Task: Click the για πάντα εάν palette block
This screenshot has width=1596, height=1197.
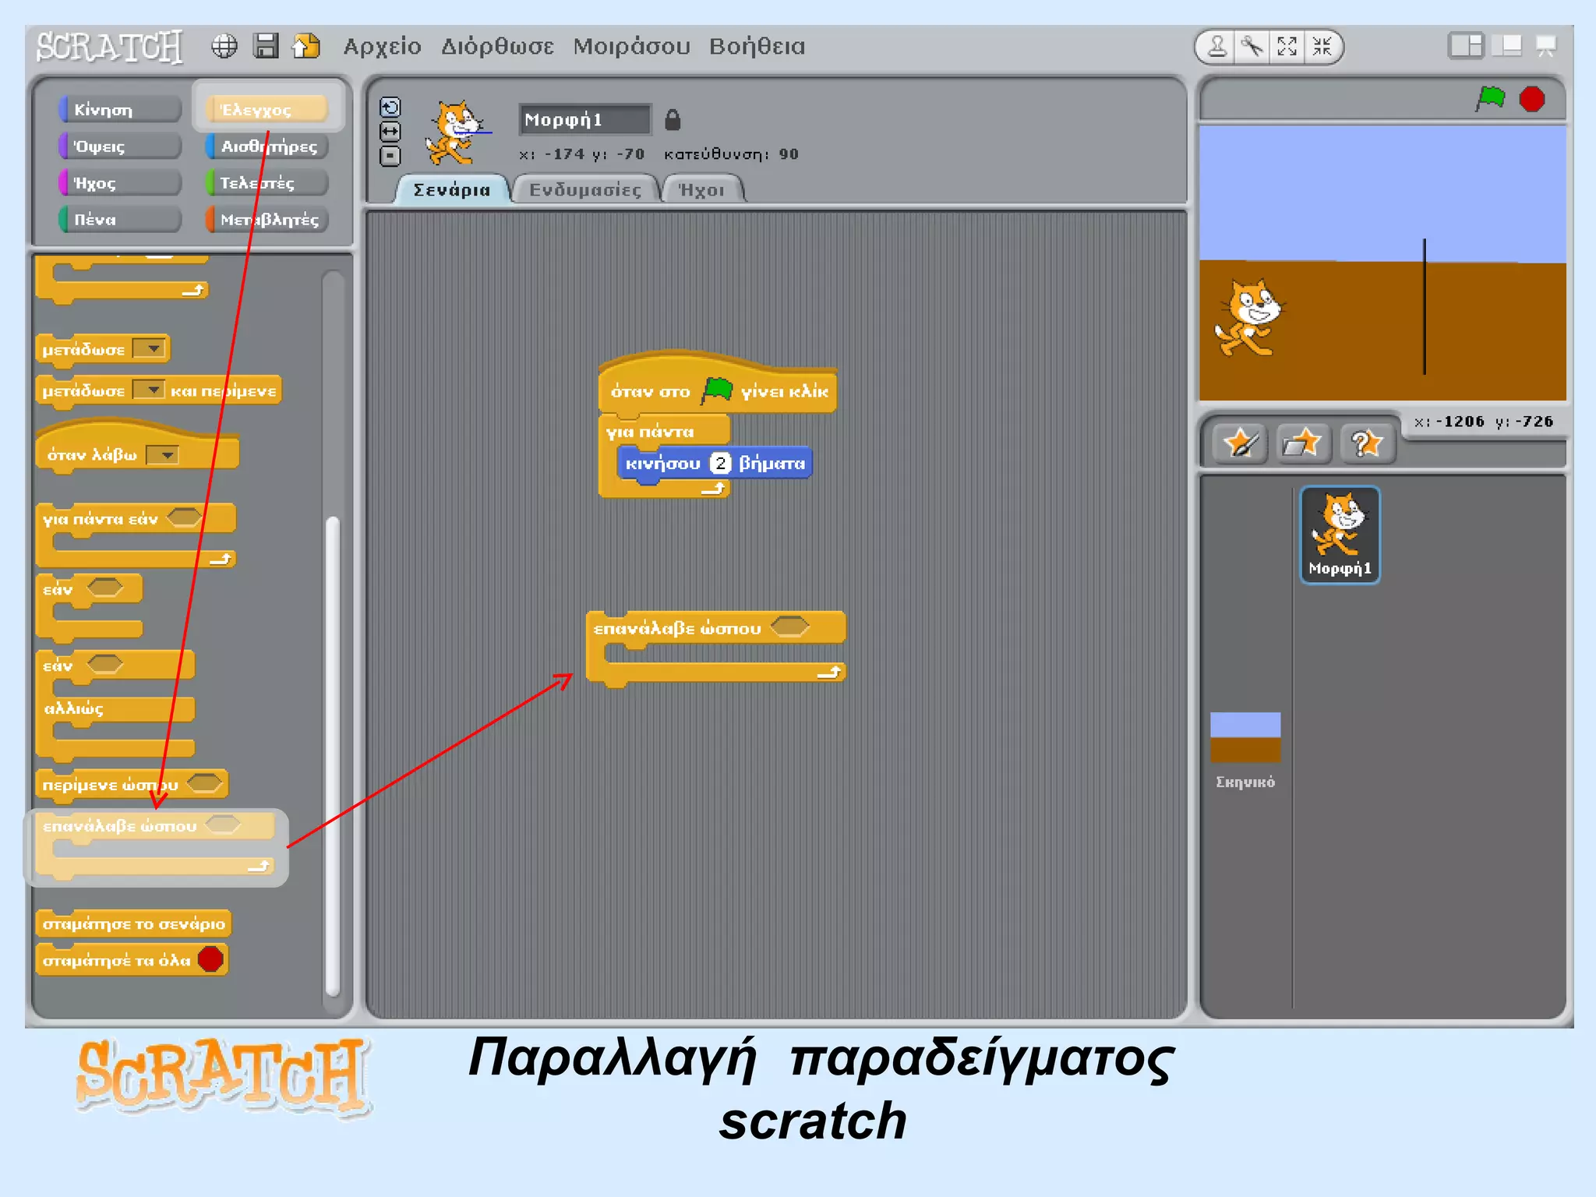Action: click(x=136, y=535)
